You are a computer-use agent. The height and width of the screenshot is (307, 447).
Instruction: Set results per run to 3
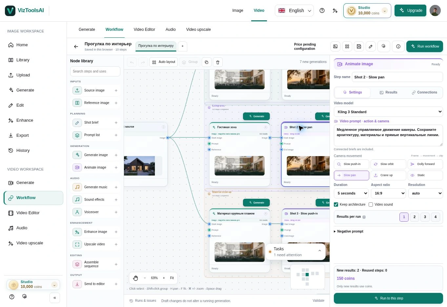[425, 217]
